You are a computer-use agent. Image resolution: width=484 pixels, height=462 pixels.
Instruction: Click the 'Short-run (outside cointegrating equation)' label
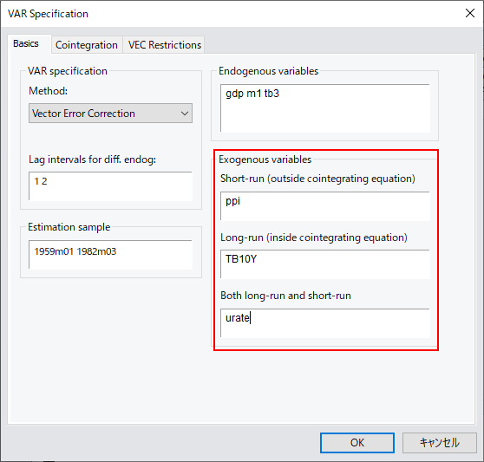click(317, 179)
